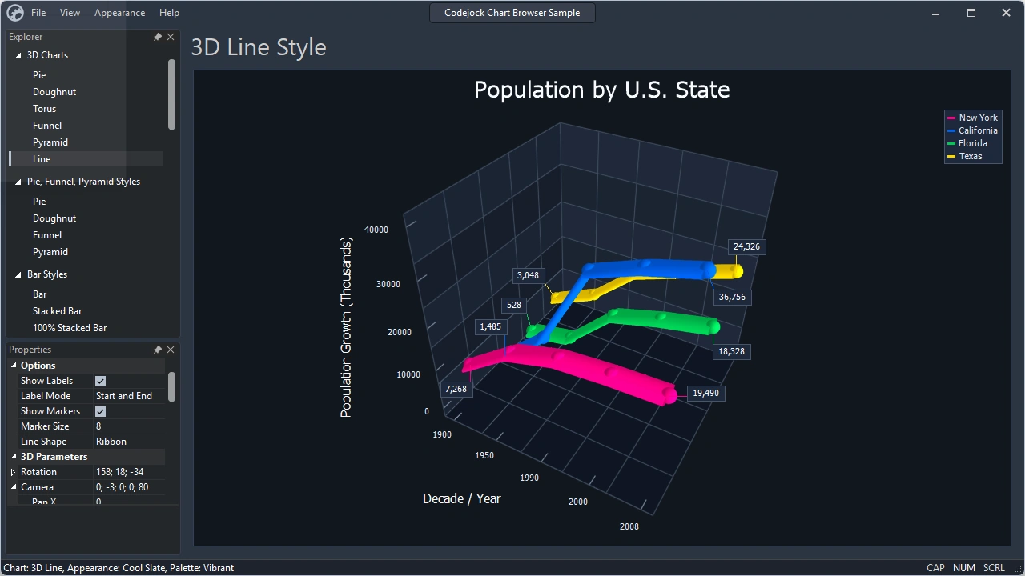Edit the Marker Size value 8

[x=129, y=426]
